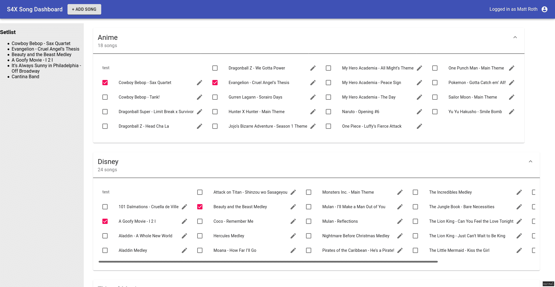Uncheck A Goofy Movie - I 2 I
The width and height of the screenshot is (555, 287).
click(105, 221)
